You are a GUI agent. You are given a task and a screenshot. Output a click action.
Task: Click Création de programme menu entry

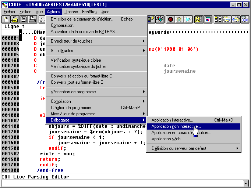point(72,108)
